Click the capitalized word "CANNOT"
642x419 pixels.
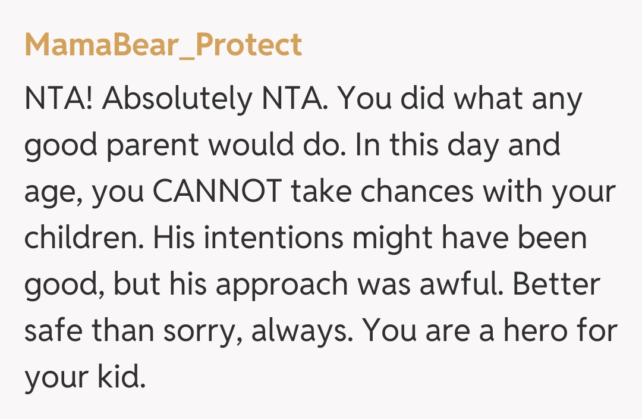[221, 192]
